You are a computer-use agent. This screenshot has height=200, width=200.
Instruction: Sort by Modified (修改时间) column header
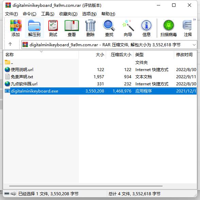point(185,54)
